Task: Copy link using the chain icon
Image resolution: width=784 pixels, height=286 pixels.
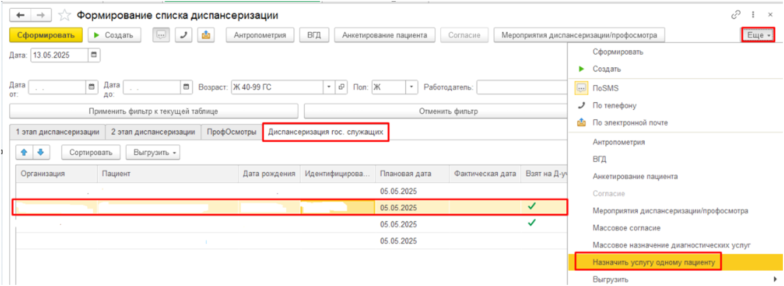Action: pyautogui.click(x=736, y=15)
